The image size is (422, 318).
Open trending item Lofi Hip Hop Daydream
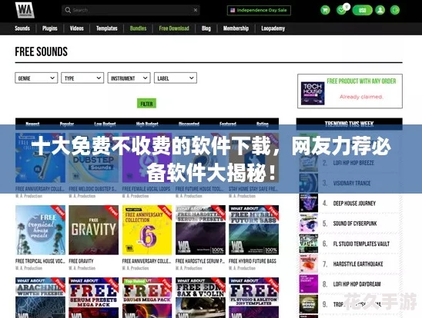click(357, 284)
